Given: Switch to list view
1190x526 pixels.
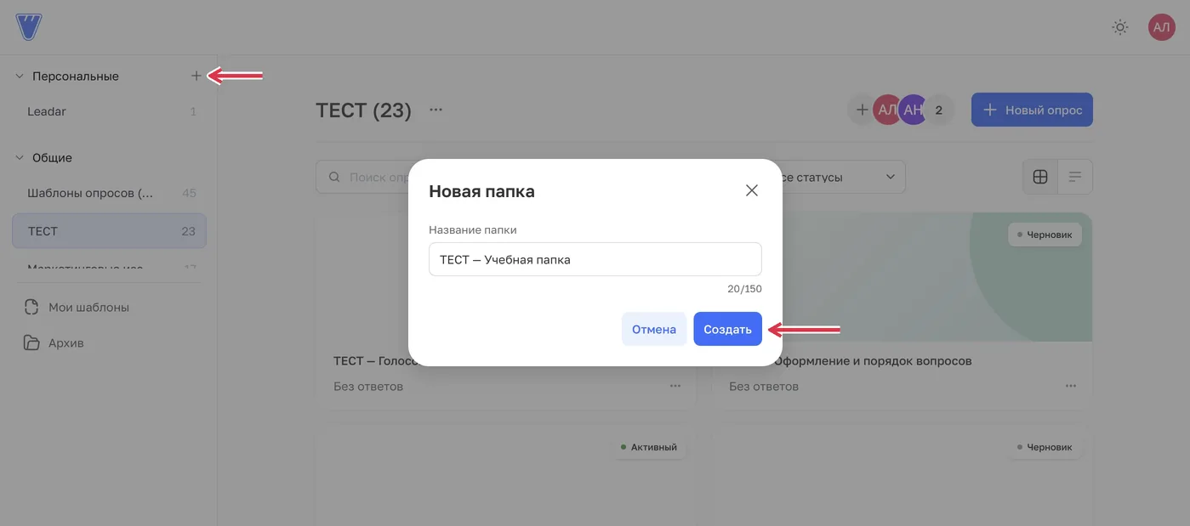Looking at the screenshot, I should click(x=1075, y=177).
